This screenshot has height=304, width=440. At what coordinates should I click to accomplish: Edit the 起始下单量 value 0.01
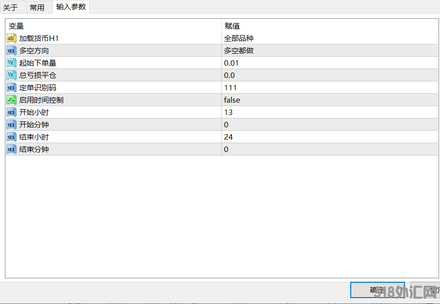coord(231,63)
